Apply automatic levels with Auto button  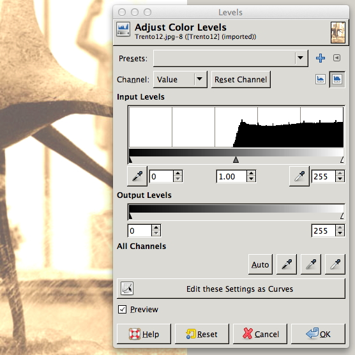[x=261, y=264]
